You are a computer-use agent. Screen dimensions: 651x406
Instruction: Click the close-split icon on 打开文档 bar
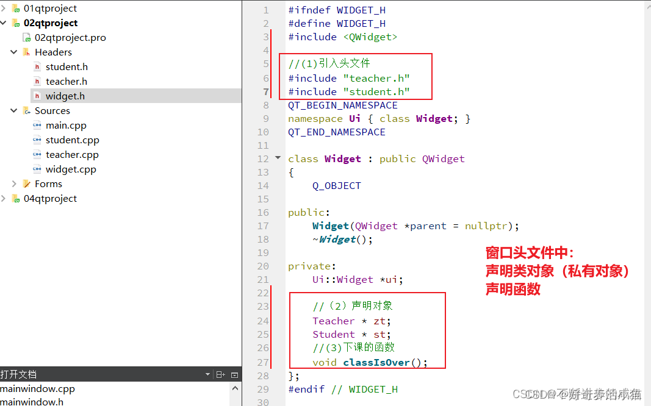(234, 374)
